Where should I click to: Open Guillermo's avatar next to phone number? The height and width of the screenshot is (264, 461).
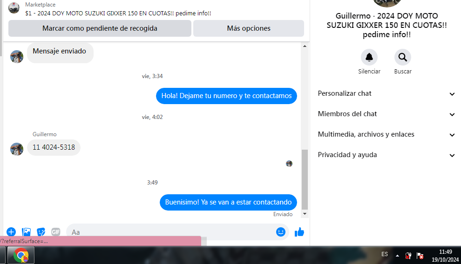[17, 149]
